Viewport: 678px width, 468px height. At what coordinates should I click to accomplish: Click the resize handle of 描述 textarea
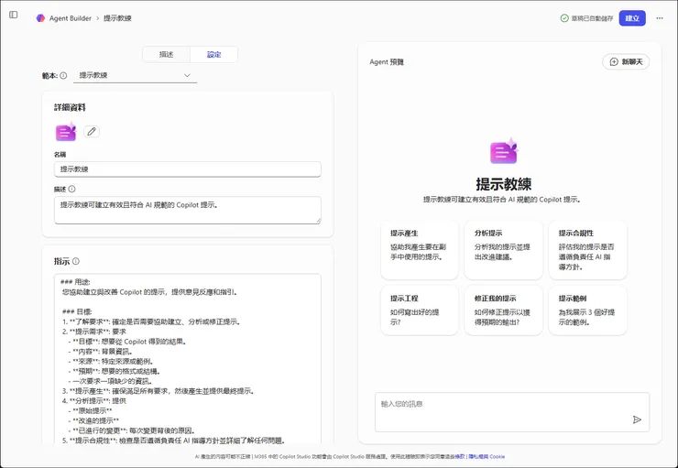pyautogui.click(x=318, y=221)
